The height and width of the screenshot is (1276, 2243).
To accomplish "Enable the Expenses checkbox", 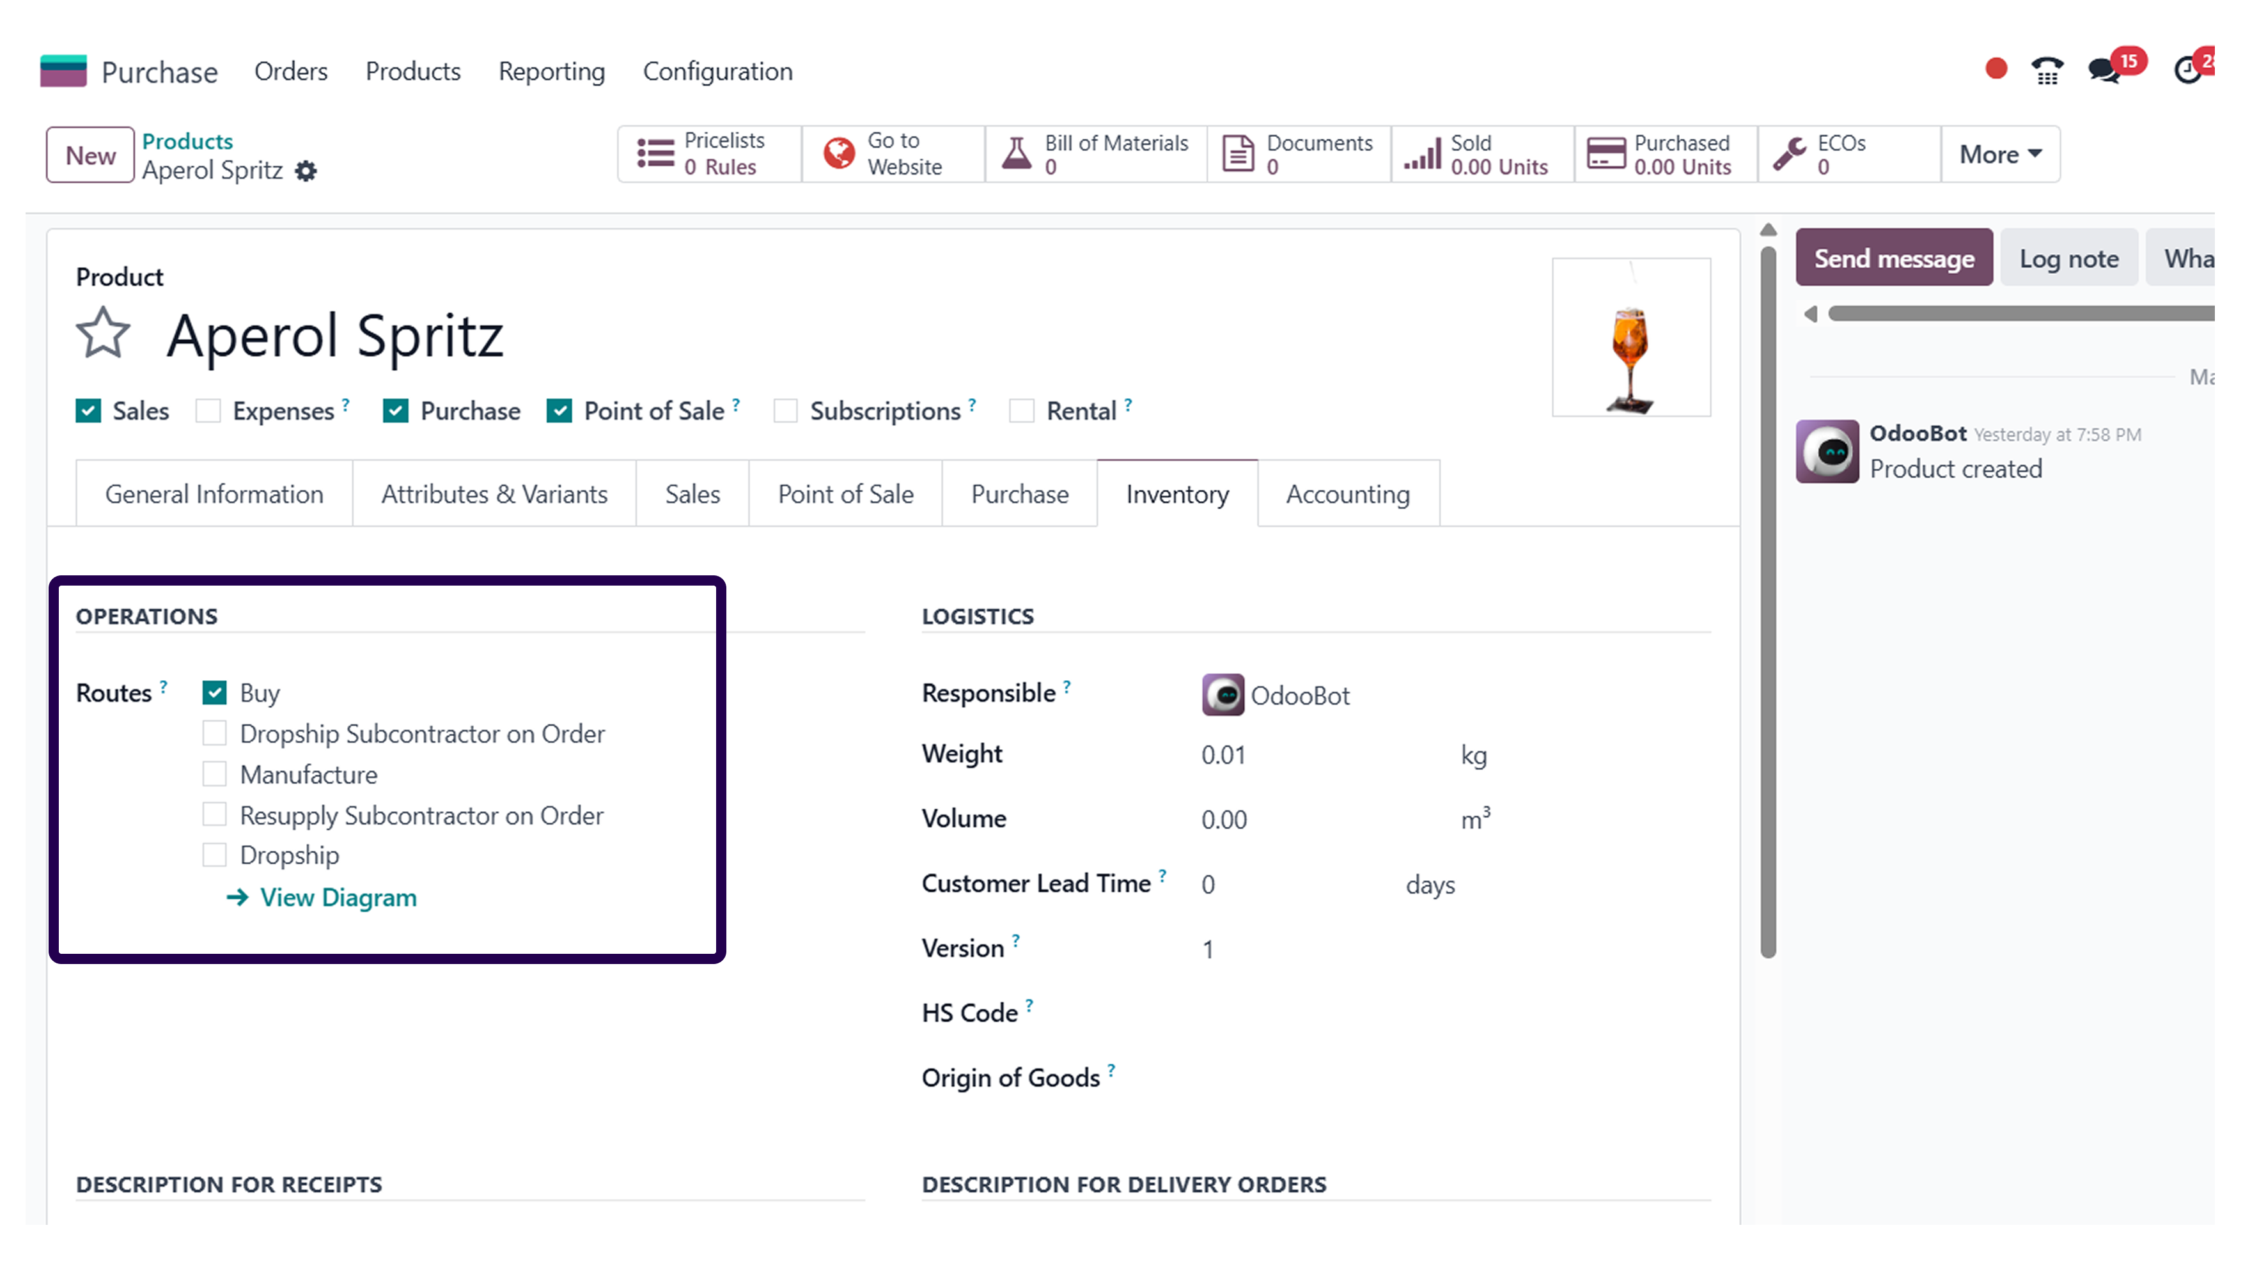I will pyautogui.click(x=208, y=411).
